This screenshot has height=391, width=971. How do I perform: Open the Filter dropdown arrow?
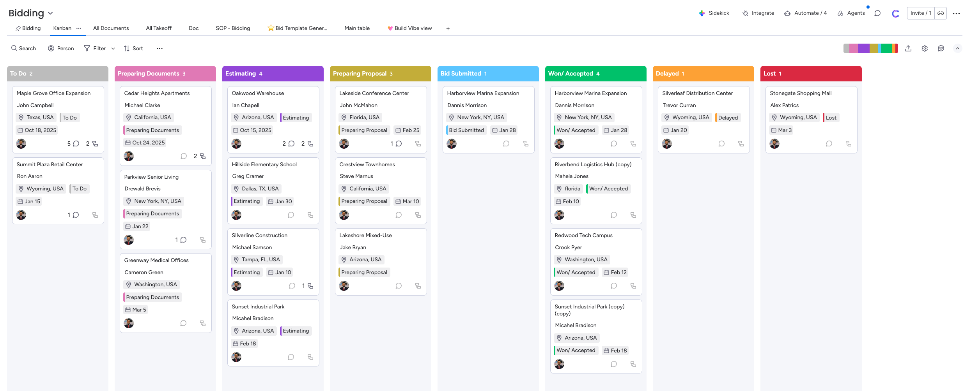[x=113, y=48]
